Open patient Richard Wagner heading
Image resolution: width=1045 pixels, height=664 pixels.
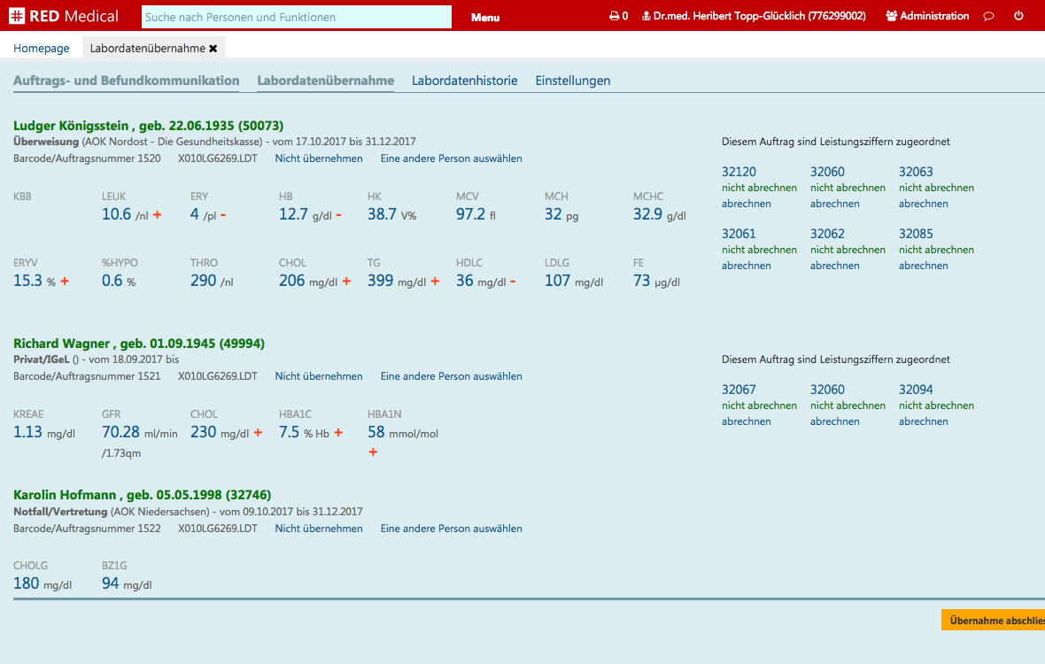[139, 343]
